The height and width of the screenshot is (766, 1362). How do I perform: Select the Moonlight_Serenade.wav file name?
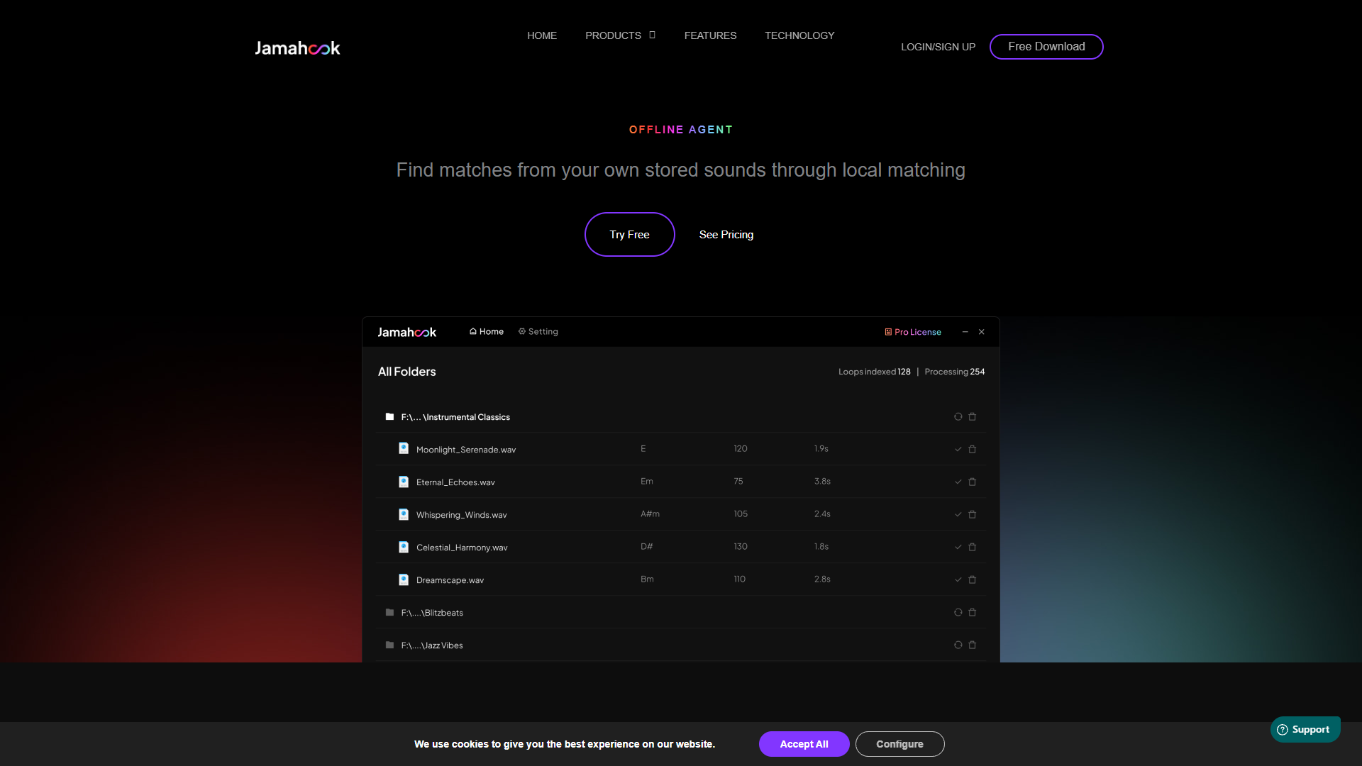tap(466, 450)
